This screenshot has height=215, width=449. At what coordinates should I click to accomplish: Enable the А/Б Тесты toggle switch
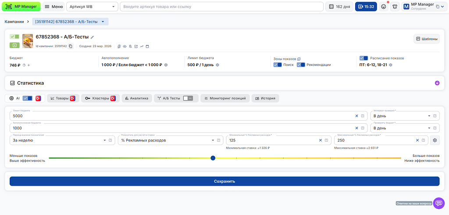click(x=188, y=98)
